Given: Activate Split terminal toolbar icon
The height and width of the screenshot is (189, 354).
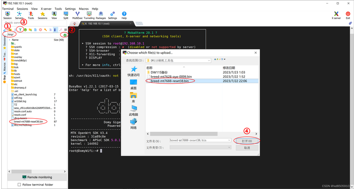Looking at the screenshot, I should tap(65, 15).
